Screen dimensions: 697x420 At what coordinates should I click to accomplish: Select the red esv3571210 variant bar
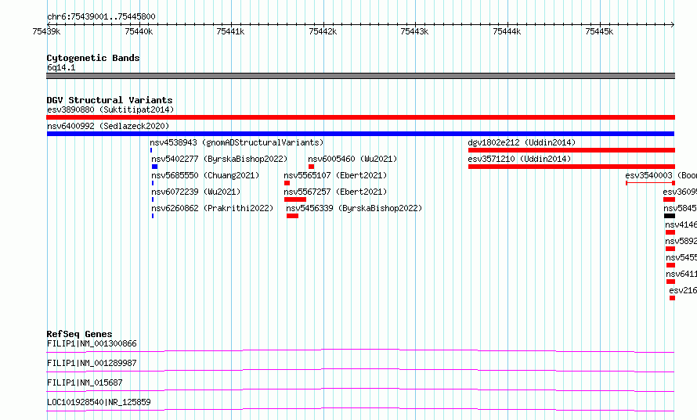tap(572, 167)
